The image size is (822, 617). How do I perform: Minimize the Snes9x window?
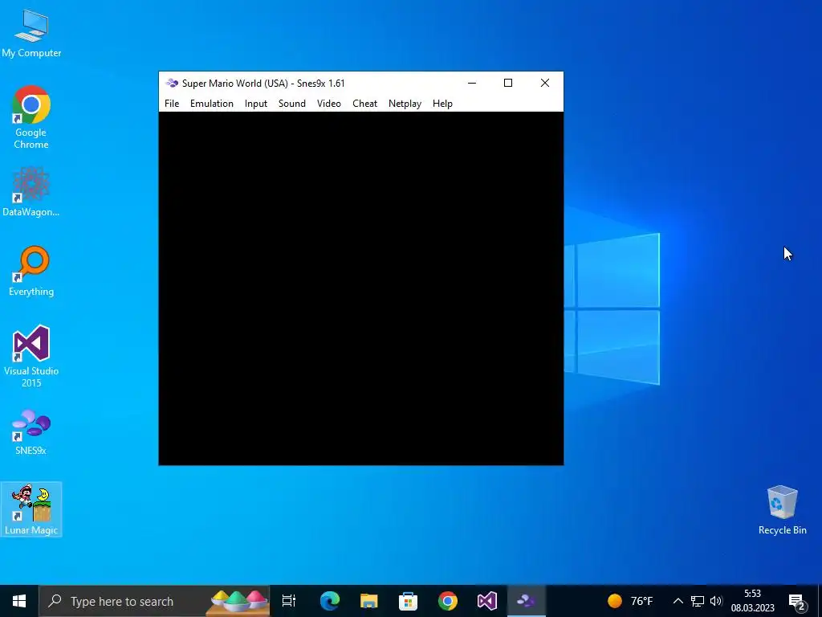pos(472,83)
